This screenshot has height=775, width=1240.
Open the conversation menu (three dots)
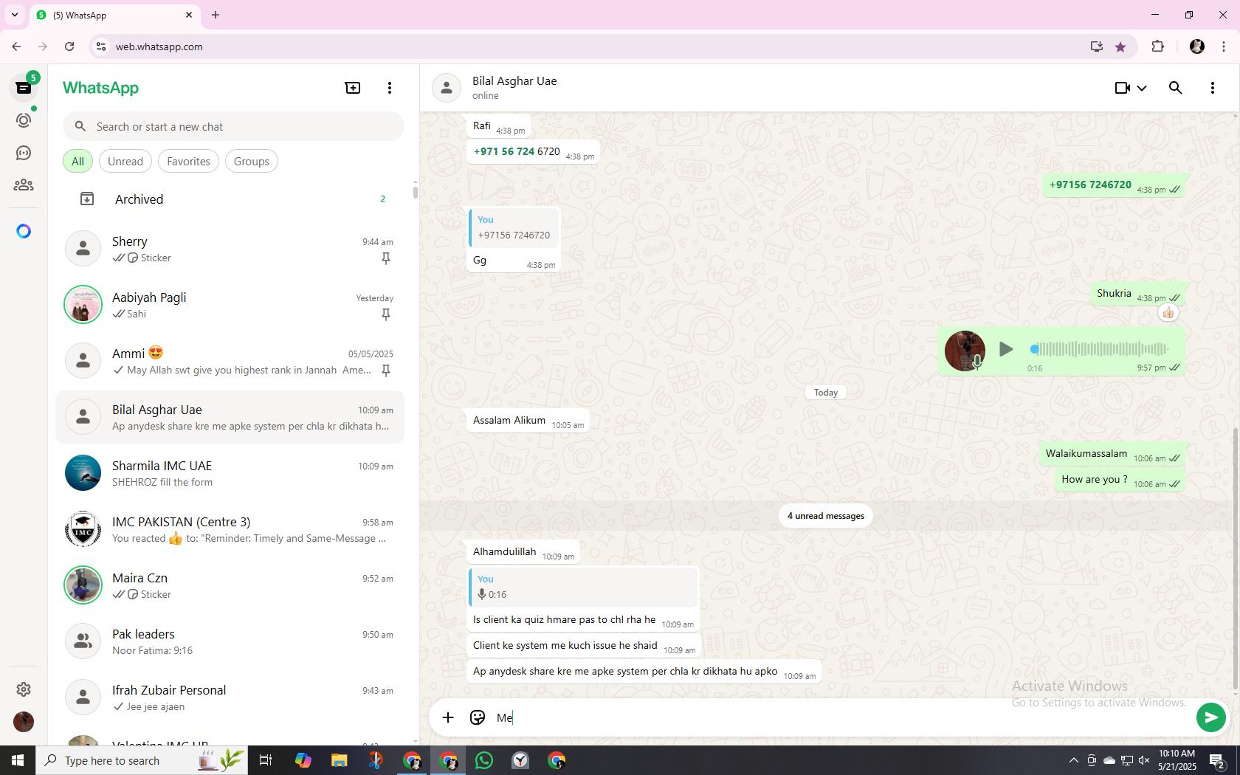coord(1213,88)
